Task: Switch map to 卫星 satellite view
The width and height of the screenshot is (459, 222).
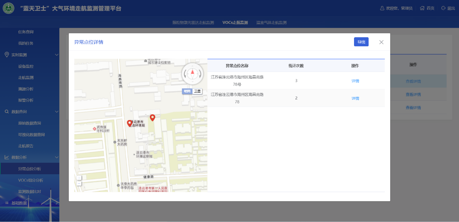Action: [x=197, y=91]
